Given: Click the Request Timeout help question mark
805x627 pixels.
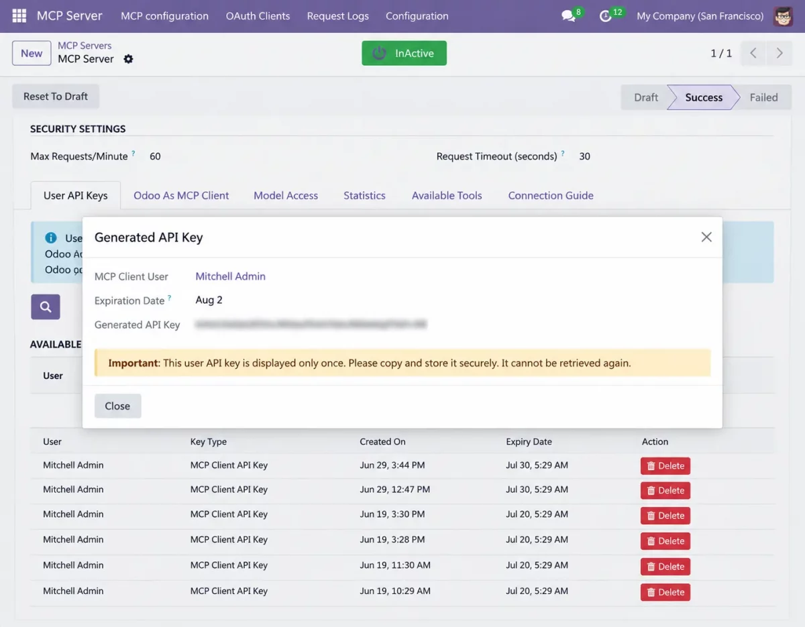Looking at the screenshot, I should [563, 153].
